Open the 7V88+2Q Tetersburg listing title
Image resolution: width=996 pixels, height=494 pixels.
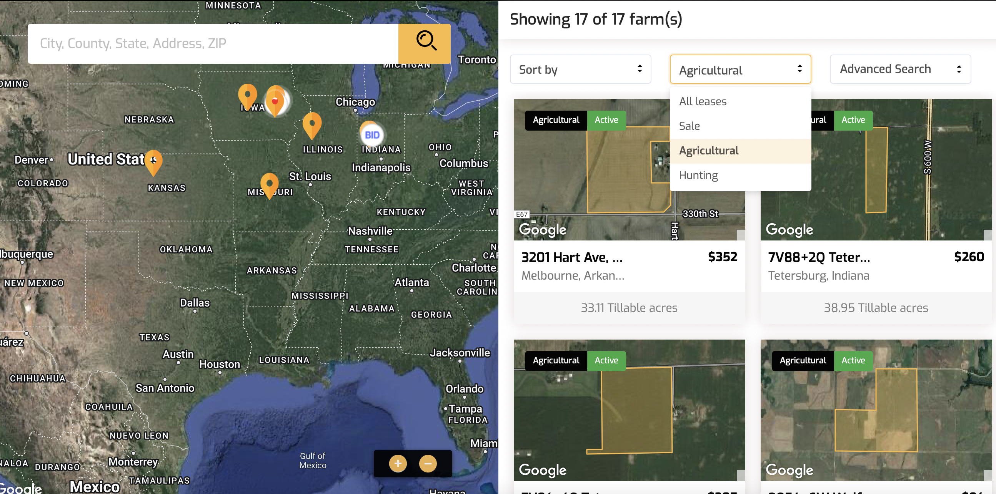click(819, 257)
